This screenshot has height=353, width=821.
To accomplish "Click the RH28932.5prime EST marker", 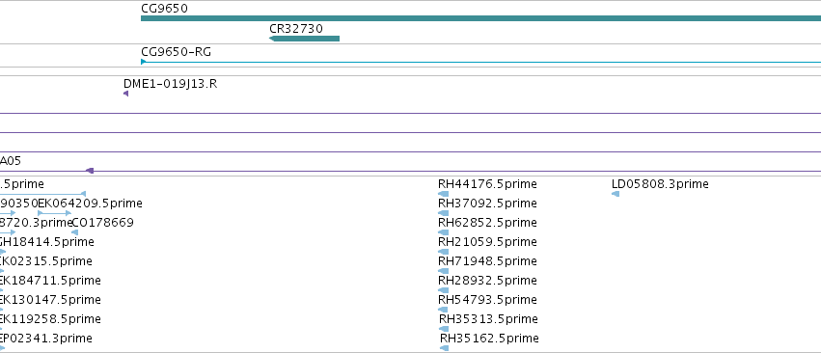I will pos(444,290).
